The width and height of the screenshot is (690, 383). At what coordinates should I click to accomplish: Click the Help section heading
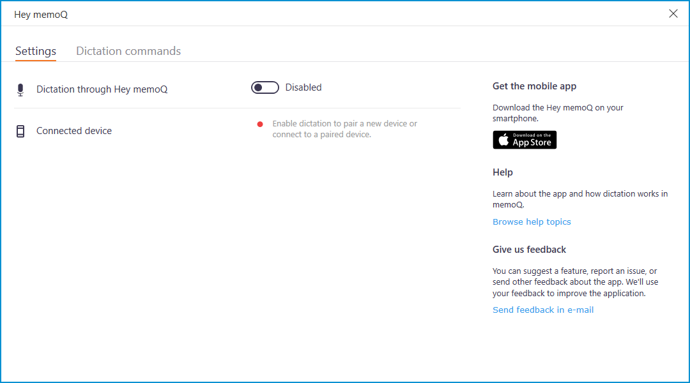pyautogui.click(x=502, y=172)
